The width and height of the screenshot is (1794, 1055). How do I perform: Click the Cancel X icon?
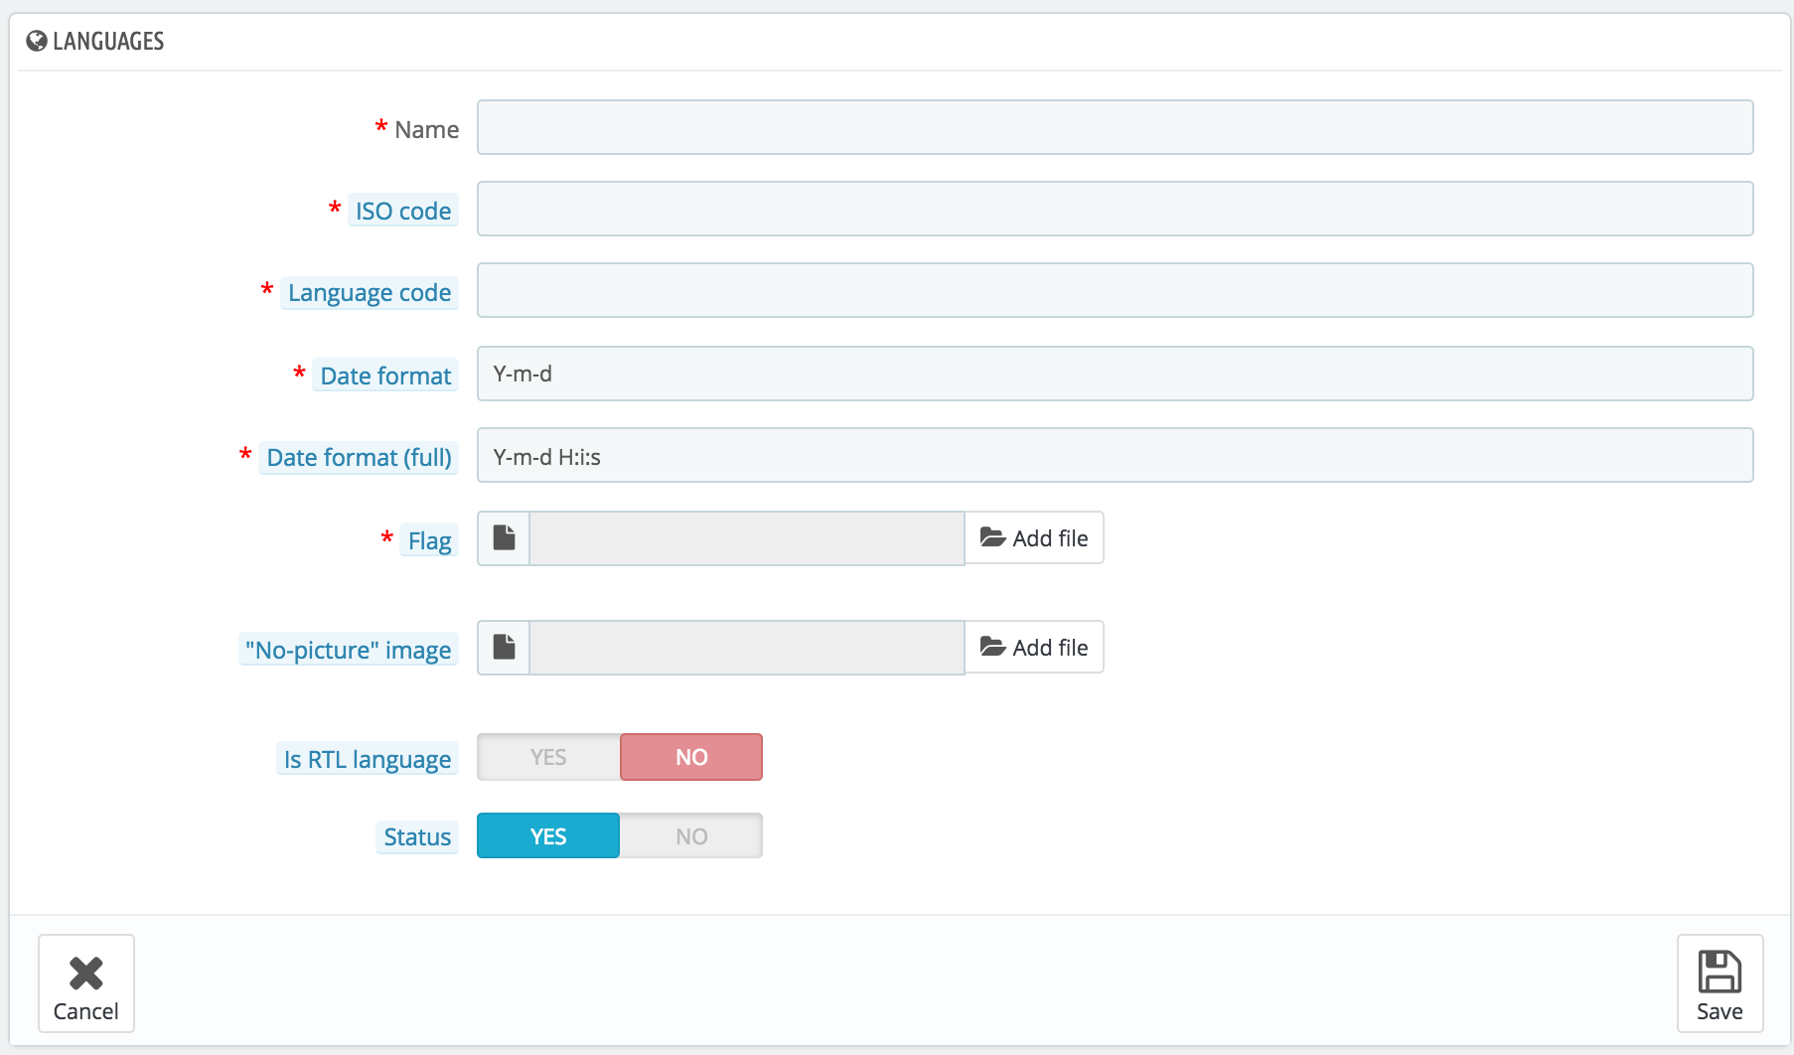[86, 974]
